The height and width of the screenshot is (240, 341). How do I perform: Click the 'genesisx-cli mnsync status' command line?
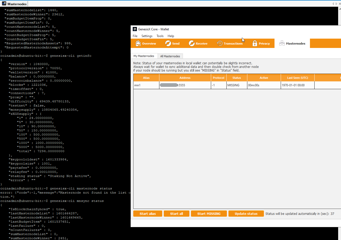pyautogui.click(x=52, y=201)
